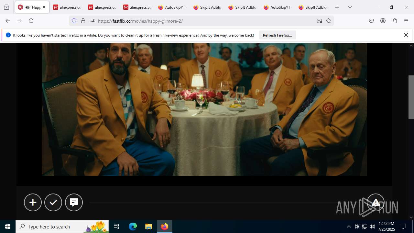Open Firefox application menu
This screenshot has height=233, width=414.
tap(406, 21)
